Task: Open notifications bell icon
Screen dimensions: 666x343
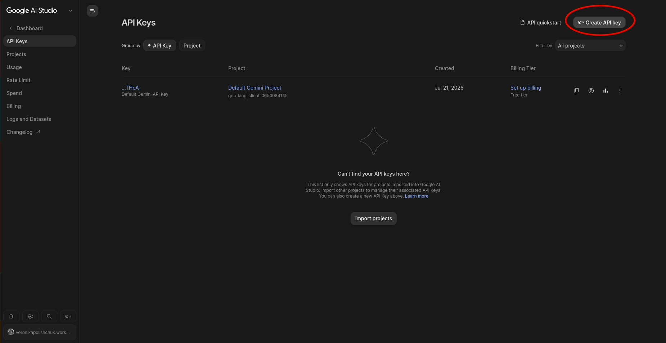Action: (11, 316)
